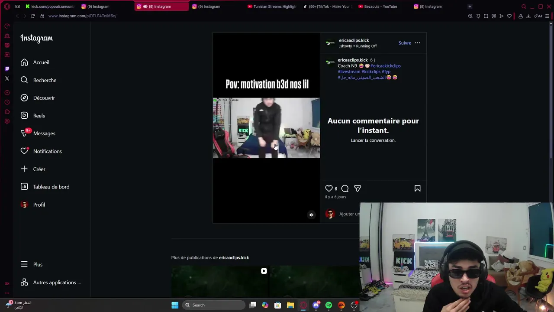Click the Ajouter un commentaire field
The width and height of the screenshot is (554, 312).
point(349,214)
